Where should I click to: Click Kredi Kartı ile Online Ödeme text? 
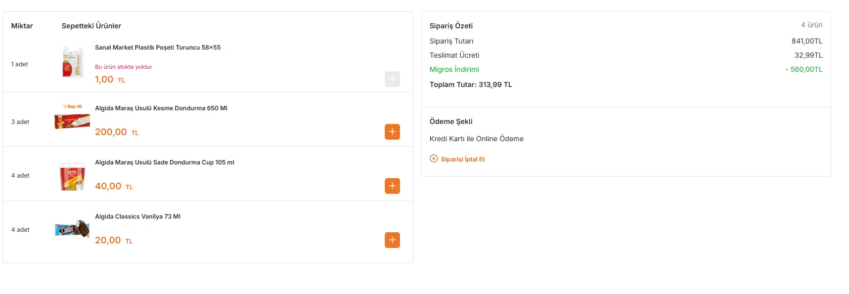(x=476, y=139)
